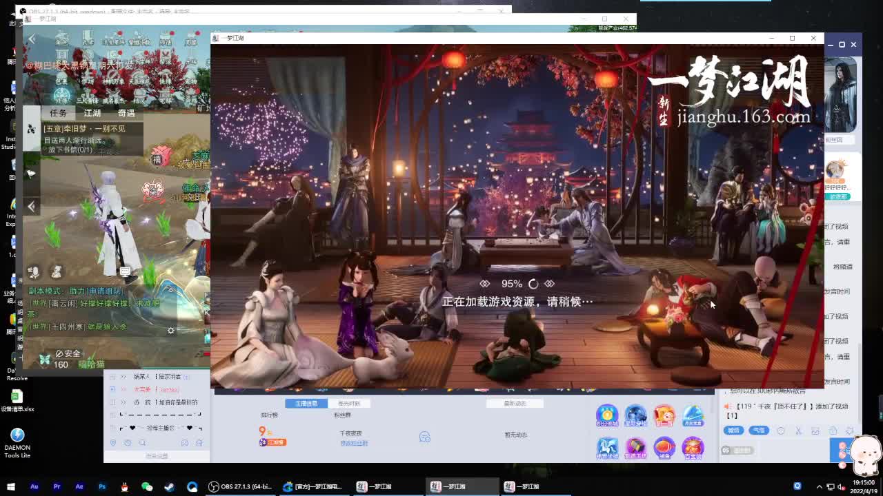Click the volume icon in system tray
Image resolution: width=883 pixels, height=496 pixels.
(x=842, y=486)
